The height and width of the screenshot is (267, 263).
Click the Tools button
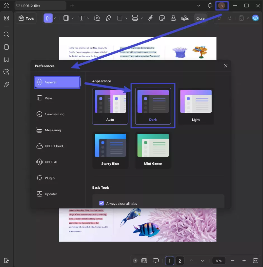click(x=26, y=18)
